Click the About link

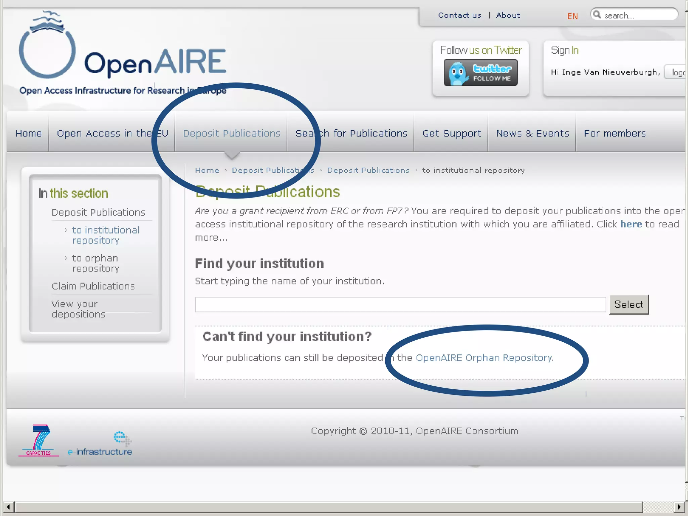point(508,15)
